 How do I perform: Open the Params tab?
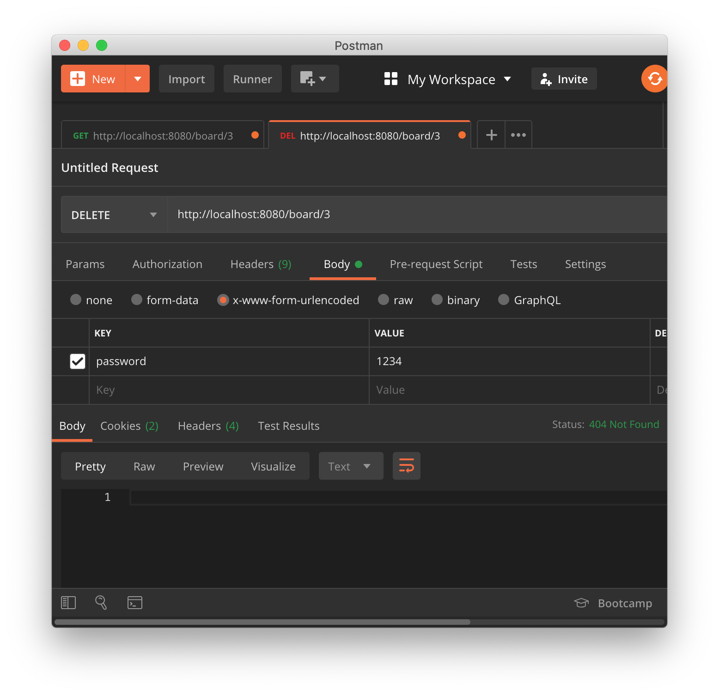tap(85, 264)
